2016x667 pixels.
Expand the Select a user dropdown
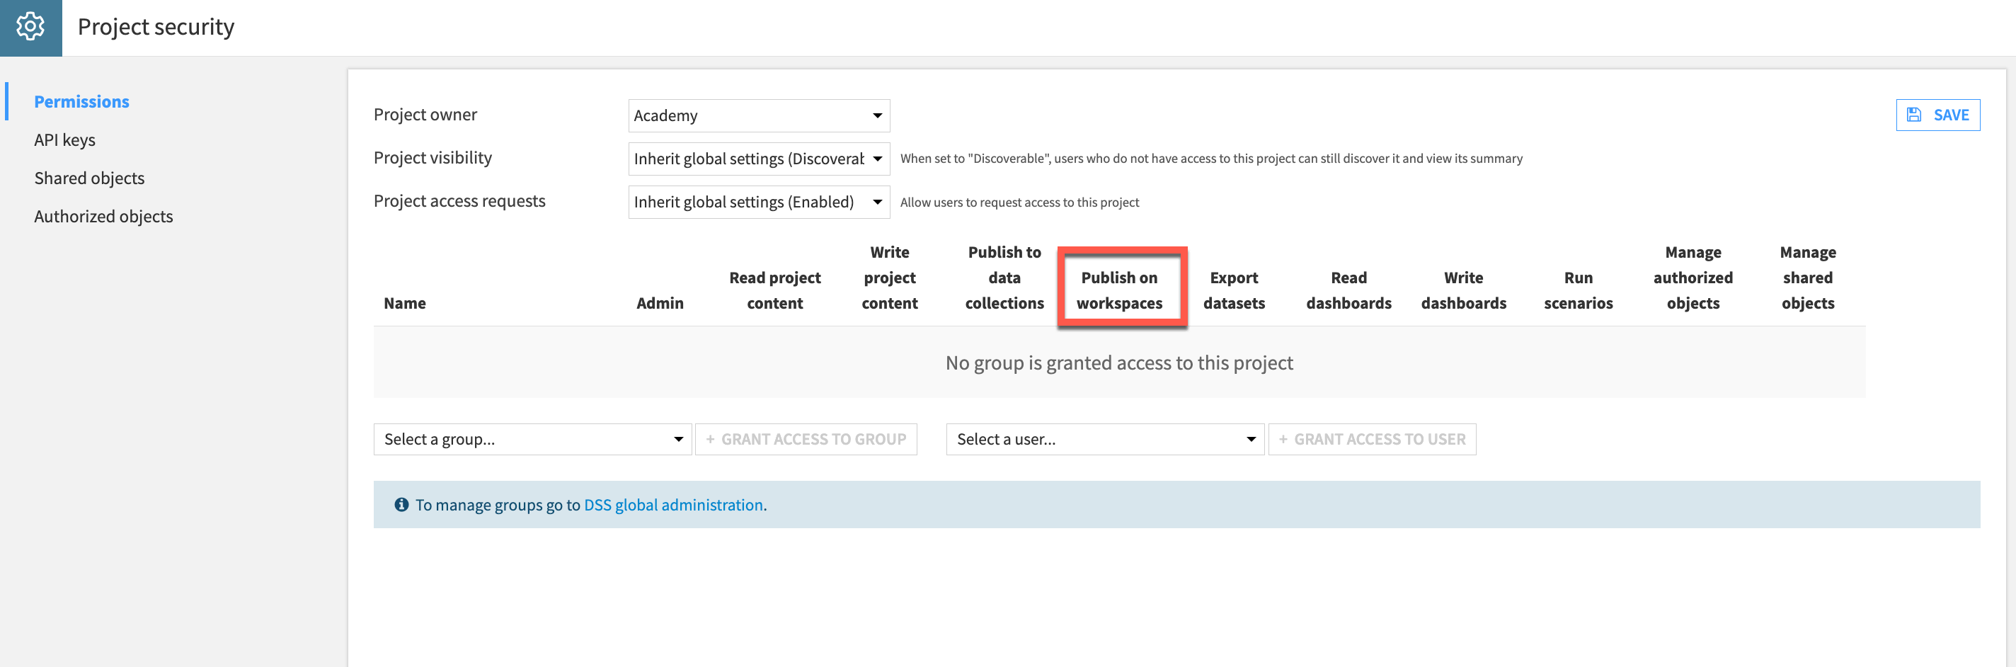(x=1104, y=439)
